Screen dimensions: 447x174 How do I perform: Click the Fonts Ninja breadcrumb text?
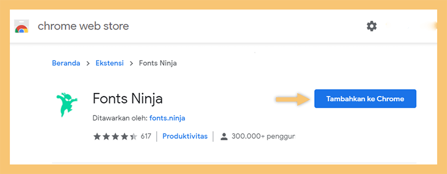pos(158,63)
